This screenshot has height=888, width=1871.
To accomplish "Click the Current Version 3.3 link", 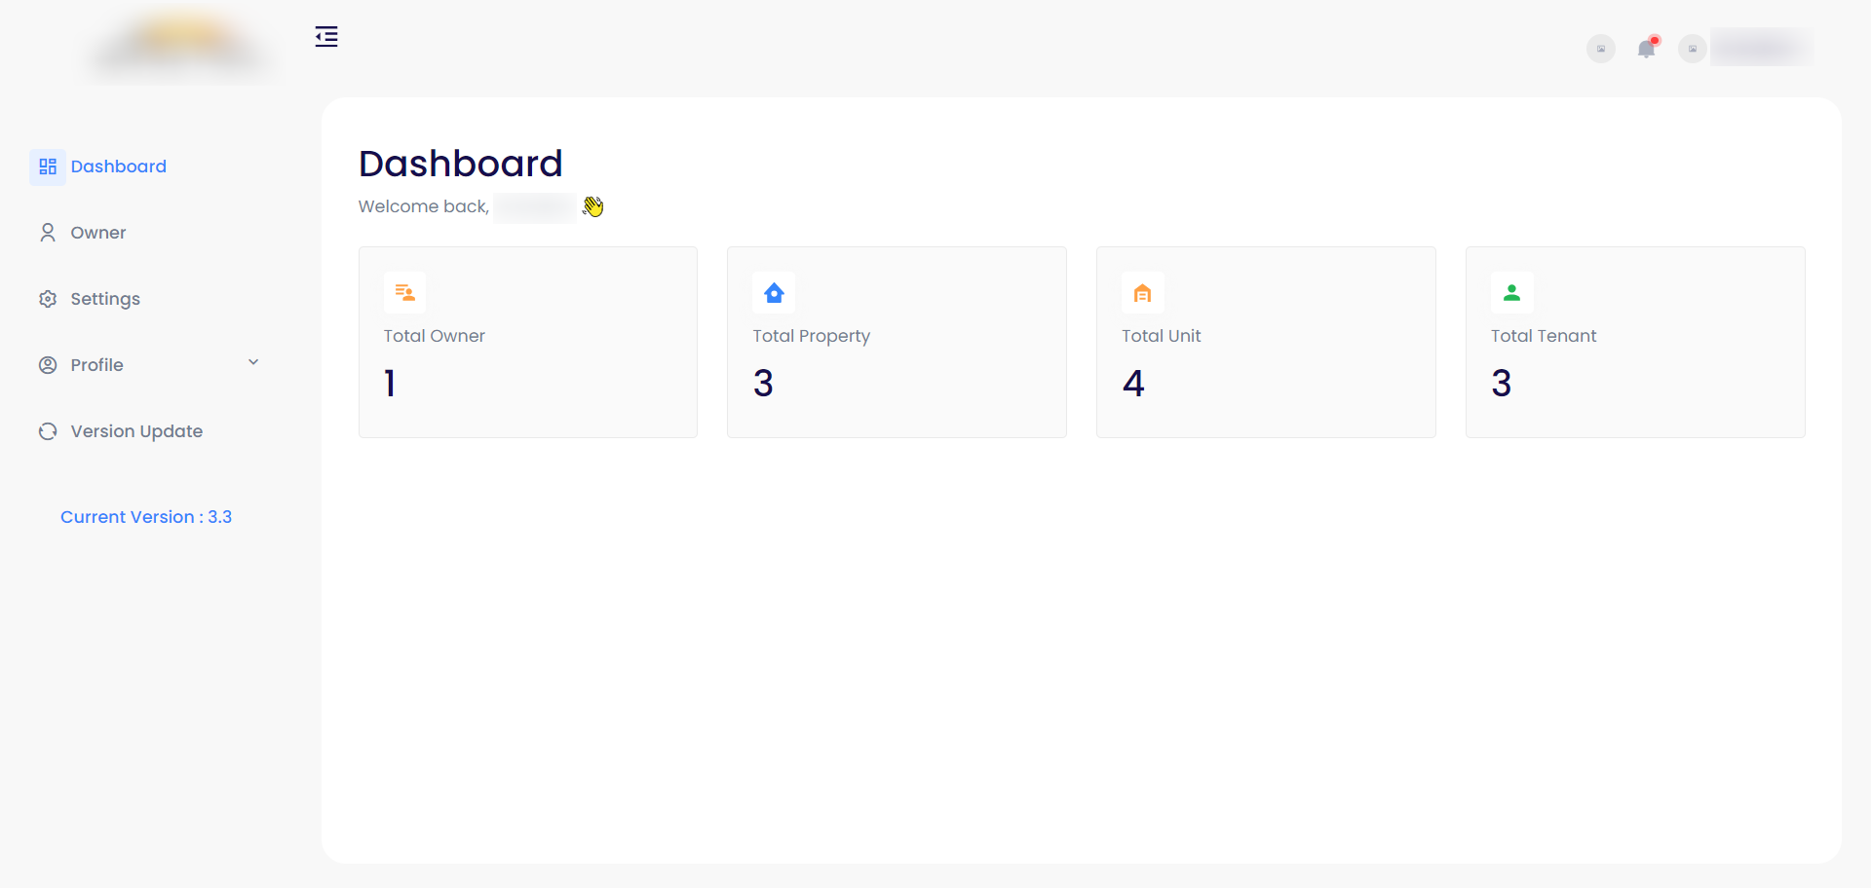I will pos(146,517).
